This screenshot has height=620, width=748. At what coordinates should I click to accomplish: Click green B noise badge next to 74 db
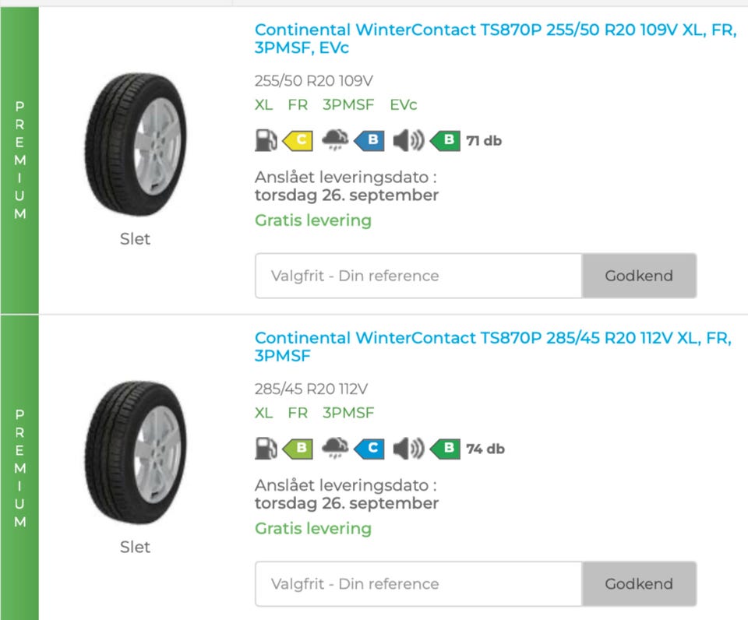(446, 449)
